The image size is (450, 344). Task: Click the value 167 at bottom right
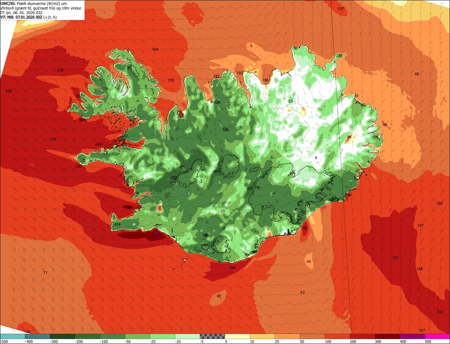[x=422, y=331]
